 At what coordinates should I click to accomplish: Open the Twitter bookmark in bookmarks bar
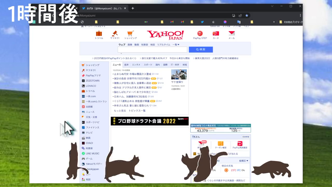point(202,22)
